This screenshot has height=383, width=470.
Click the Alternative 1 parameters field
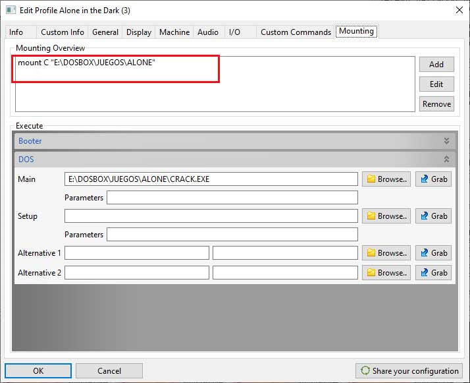285,252
